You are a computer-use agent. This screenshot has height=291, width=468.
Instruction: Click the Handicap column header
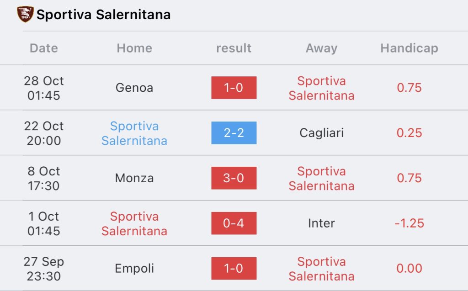pos(409,48)
